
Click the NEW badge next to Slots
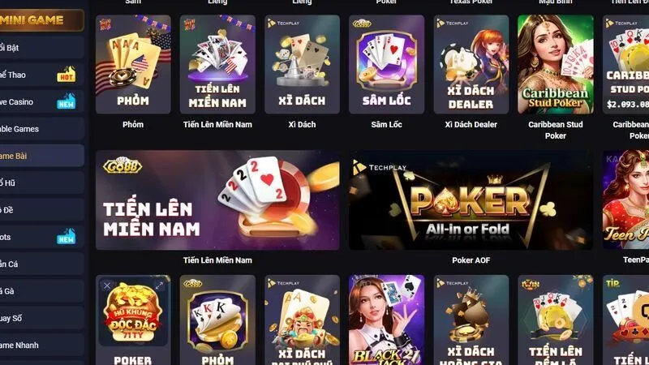pyautogui.click(x=67, y=236)
